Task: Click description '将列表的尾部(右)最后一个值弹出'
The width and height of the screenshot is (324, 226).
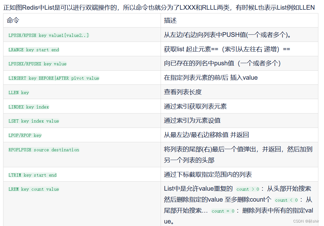Action: (x=238, y=155)
